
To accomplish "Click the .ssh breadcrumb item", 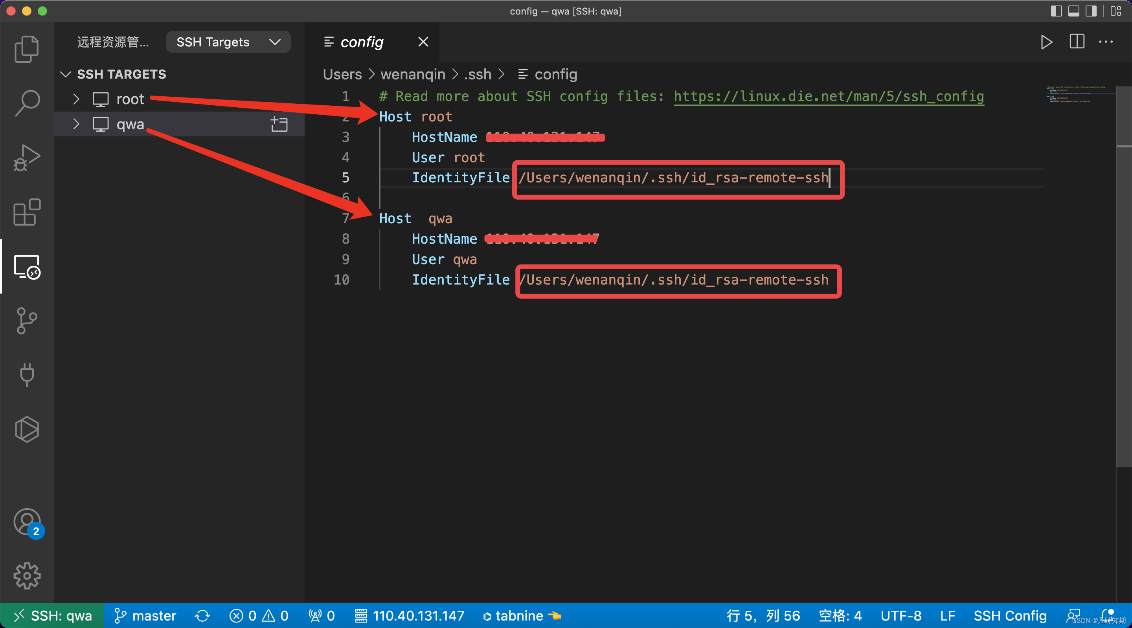I will (477, 74).
